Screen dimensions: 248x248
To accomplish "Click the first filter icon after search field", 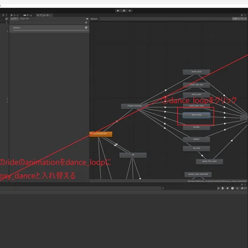I will (218, 188).
